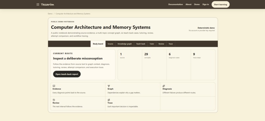Click 'Each important decision is inspectable.'
Screen dimensions: 265x121
(123, 107)
